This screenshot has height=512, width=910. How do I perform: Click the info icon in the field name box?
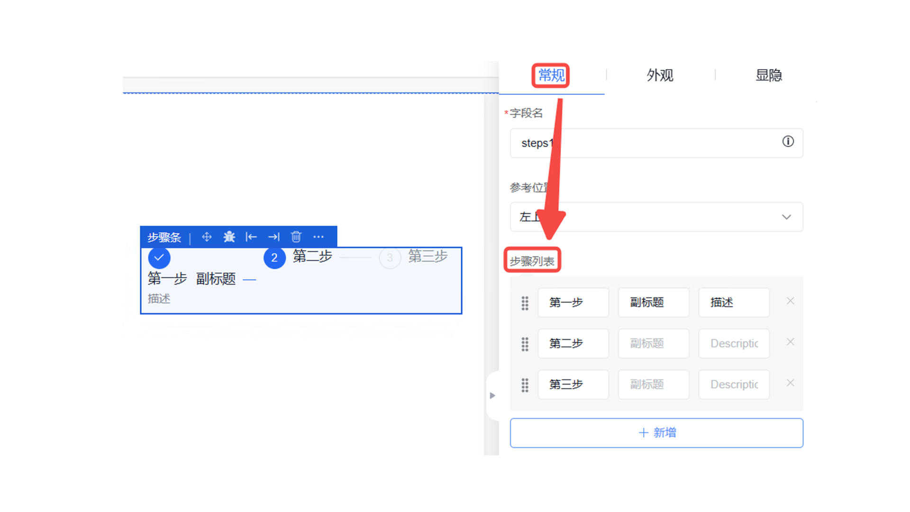pyautogui.click(x=788, y=141)
